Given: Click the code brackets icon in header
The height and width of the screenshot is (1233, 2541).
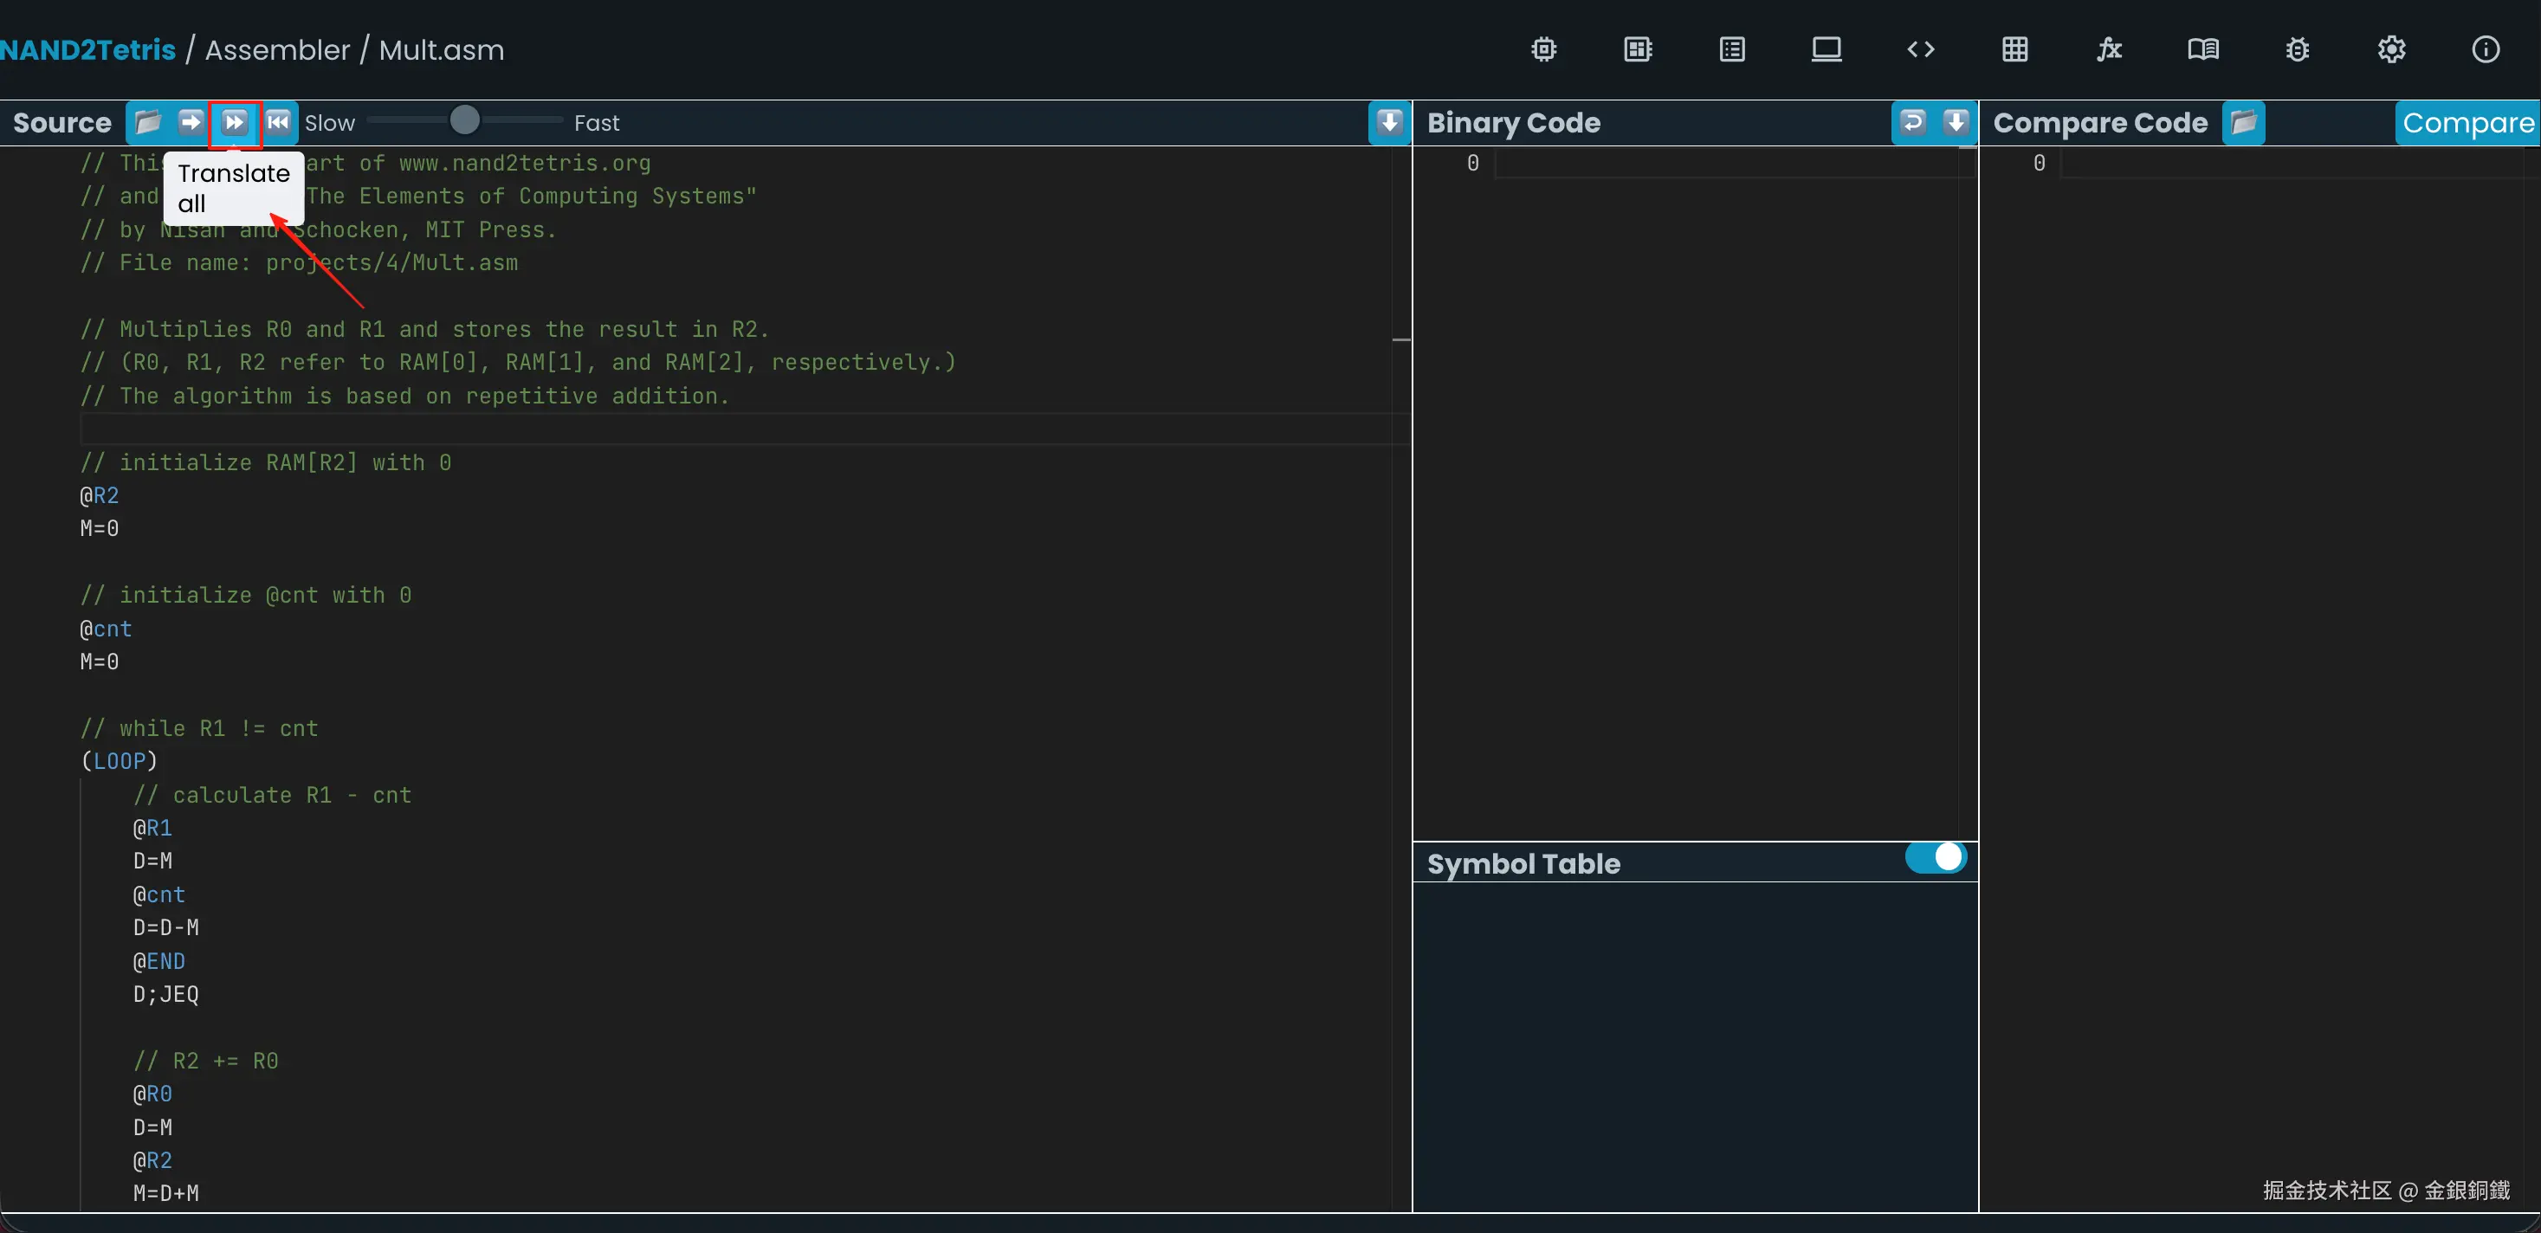Looking at the screenshot, I should tap(1921, 49).
